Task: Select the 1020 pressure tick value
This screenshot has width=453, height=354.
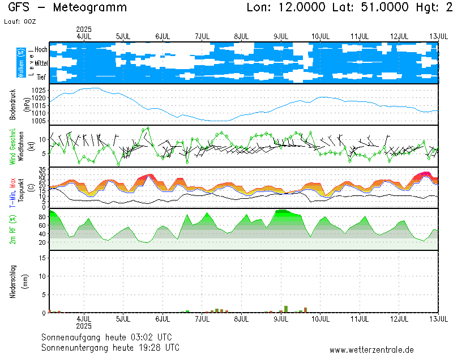Action: click(x=39, y=98)
